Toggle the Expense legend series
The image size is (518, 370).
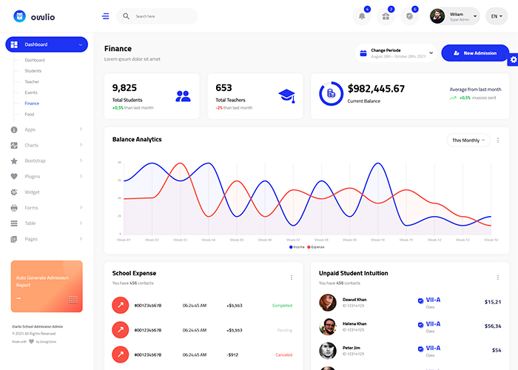(316, 246)
